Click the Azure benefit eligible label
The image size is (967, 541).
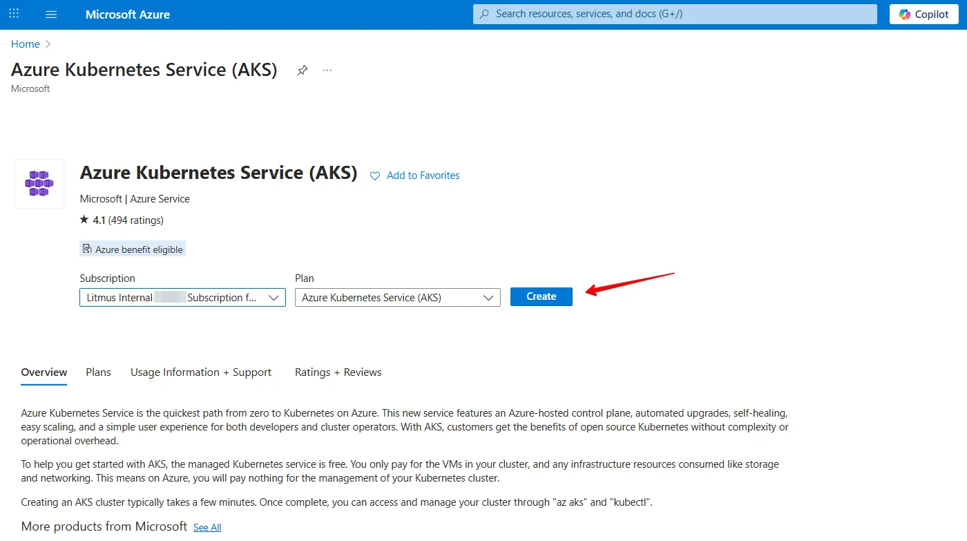click(139, 249)
